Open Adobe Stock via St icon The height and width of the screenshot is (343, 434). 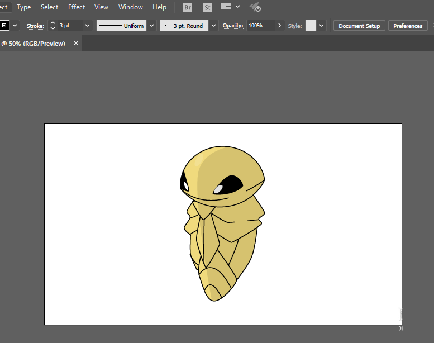click(x=208, y=7)
